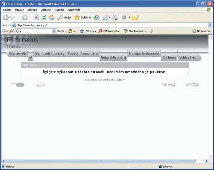Viewport: 214px width, 170px height.
Task: Click the Stop loading red X icon
Action: click(x=36, y=18)
